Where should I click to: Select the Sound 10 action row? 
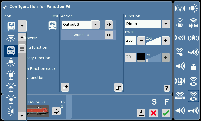point(81,35)
